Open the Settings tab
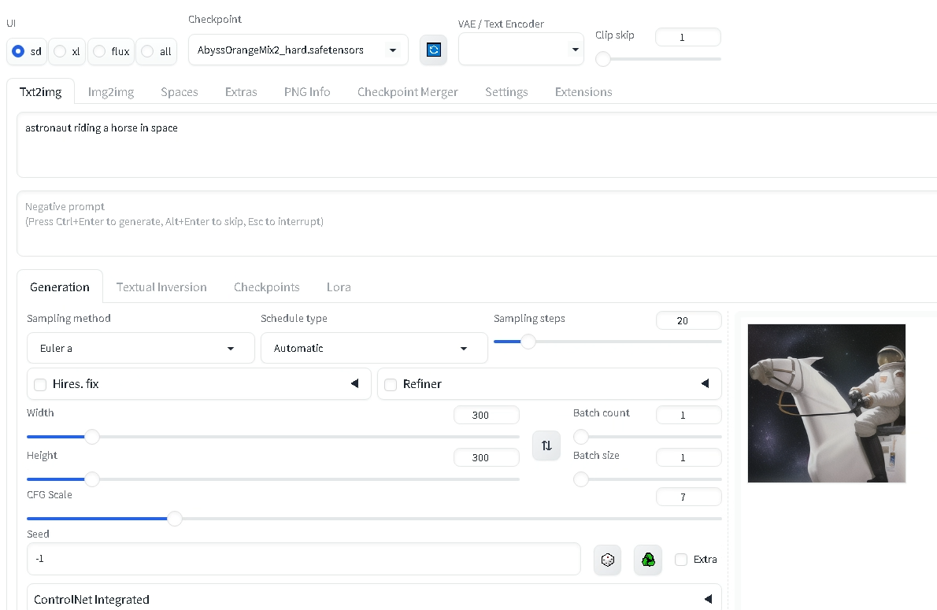 coord(506,92)
